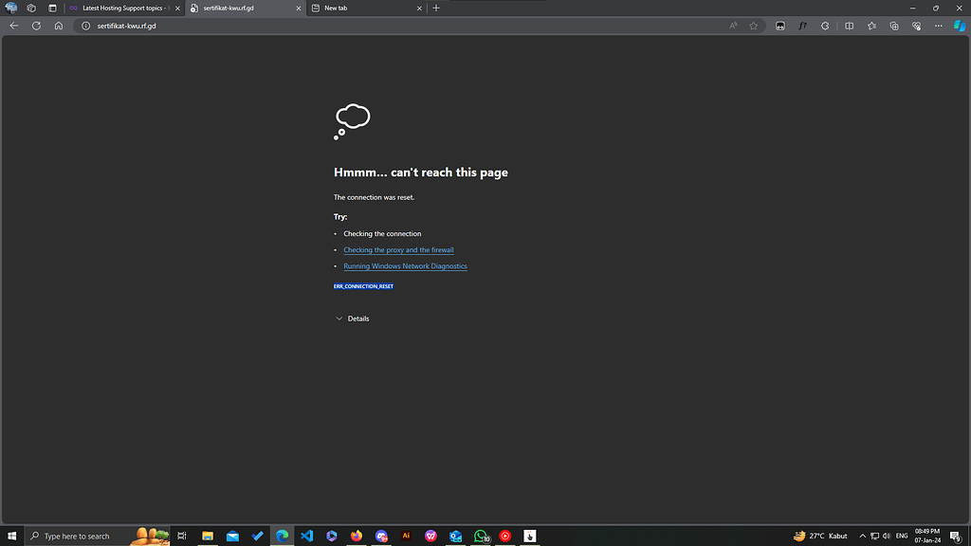This screenshot has width=971, height=546.
Task: Refresh the sertifikat-kwu.rf.gd page
Action: [x=36, y=26]
